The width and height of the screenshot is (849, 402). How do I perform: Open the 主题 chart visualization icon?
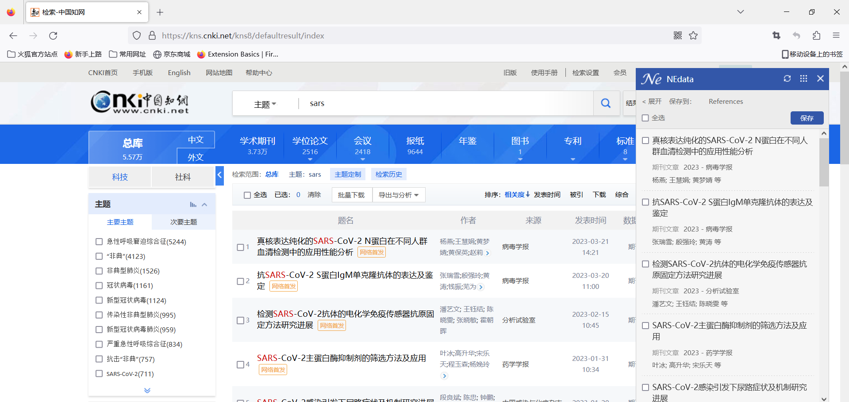[x=193, y=204]
